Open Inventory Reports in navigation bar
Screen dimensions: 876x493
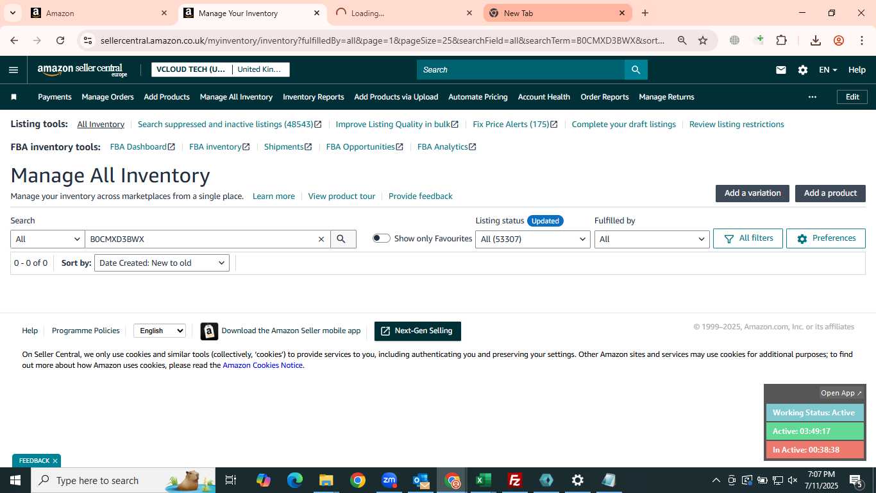[314, 97]
